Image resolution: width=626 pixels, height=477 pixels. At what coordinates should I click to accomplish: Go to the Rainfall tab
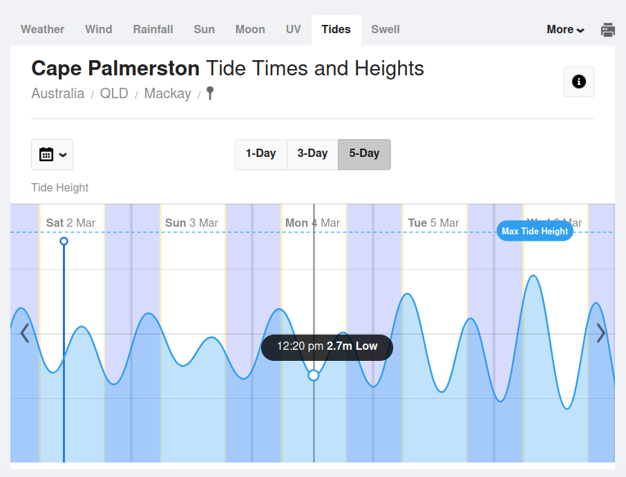click(x=153, y=30)
